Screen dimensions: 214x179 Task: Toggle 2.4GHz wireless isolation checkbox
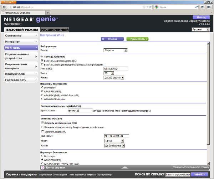[x=42, y=64]
